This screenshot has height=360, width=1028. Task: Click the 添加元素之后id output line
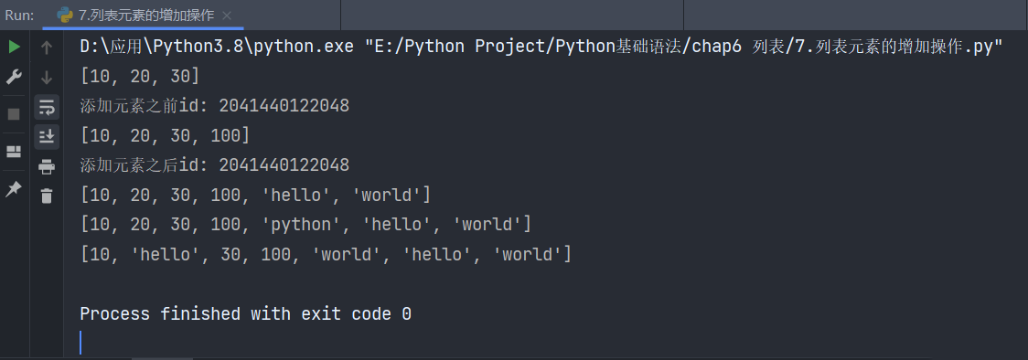tap(214, 165)
